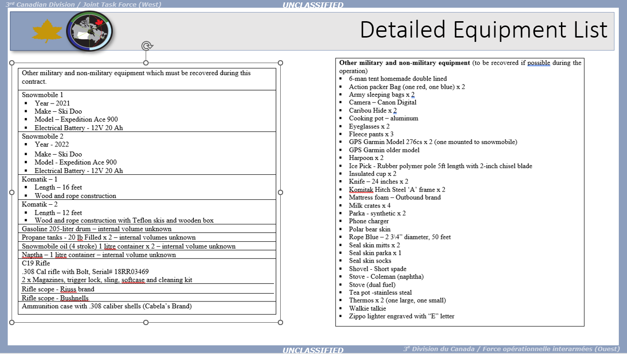Click the top-left resize handle of table

pyautogui.click(x=12, y=63)
